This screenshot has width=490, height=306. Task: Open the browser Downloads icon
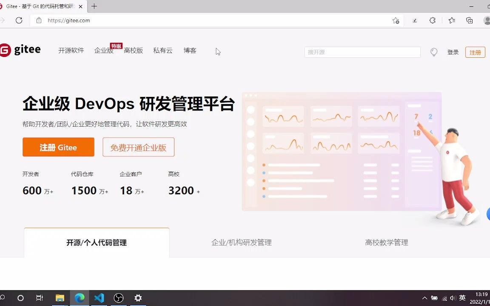pos(414,20)
